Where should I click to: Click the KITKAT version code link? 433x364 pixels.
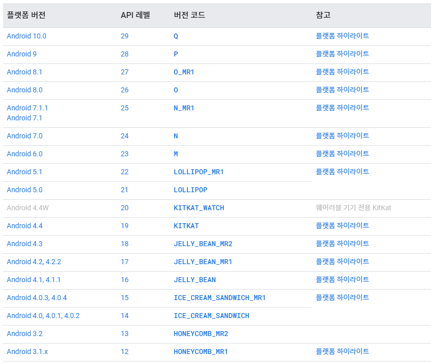click(186, 226)
